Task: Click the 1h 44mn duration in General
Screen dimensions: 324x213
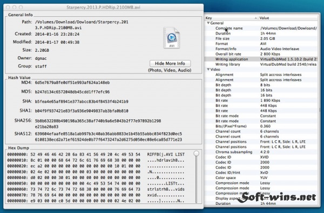Action: point(268,33)
